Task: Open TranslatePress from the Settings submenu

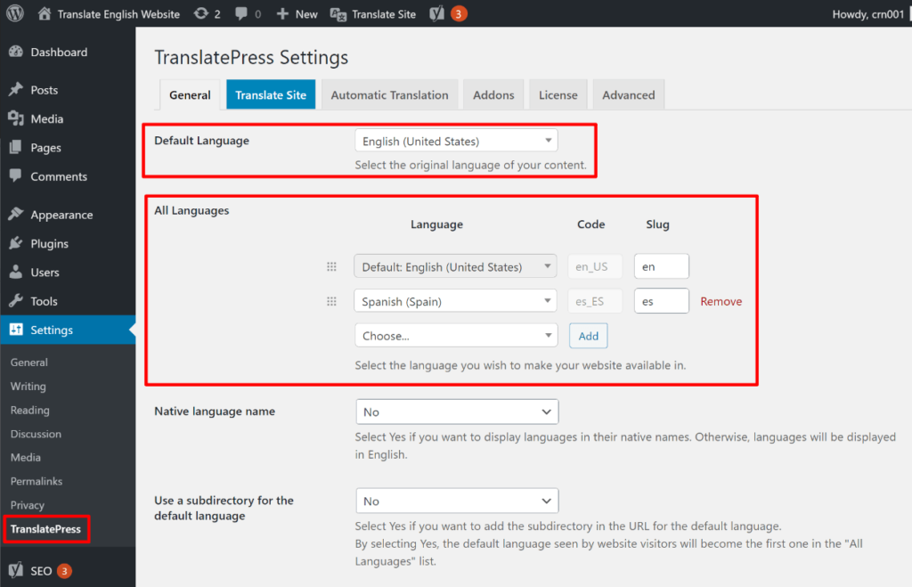Action: pyautogui.click(x=45, y=528)
